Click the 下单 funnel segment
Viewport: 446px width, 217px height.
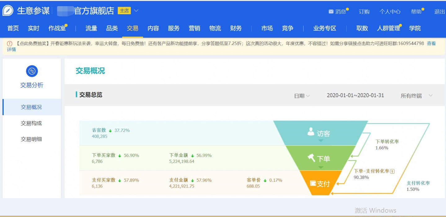(320, 158)
